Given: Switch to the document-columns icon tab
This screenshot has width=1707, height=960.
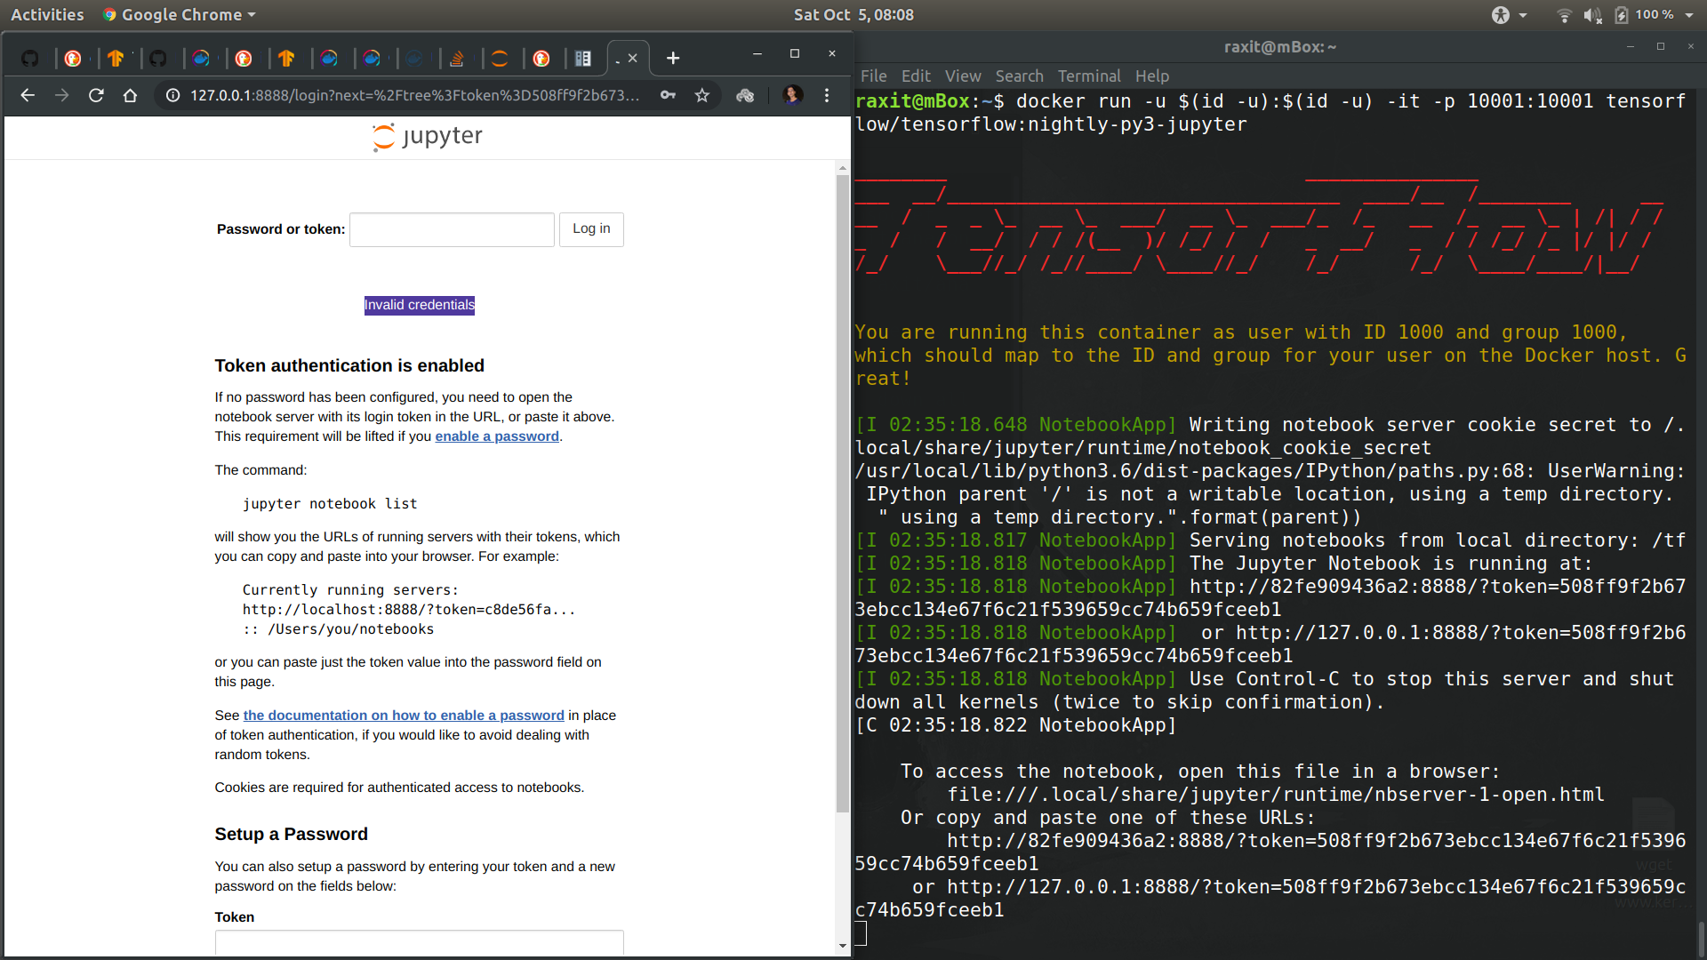Looking at the screenshot, I should click(583, 59).
